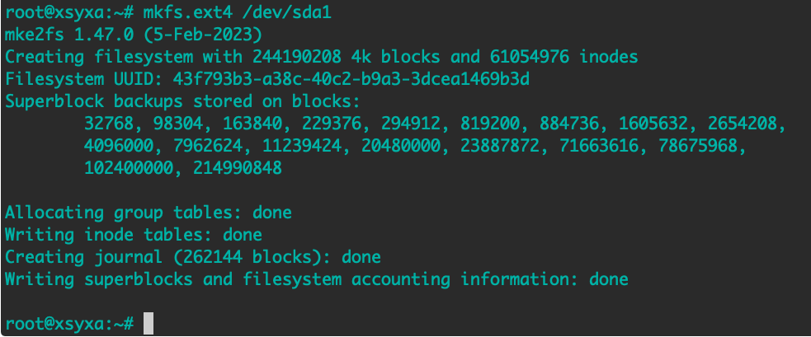
Task: Click the Filesystem UUID value
Action: (351, 79)
